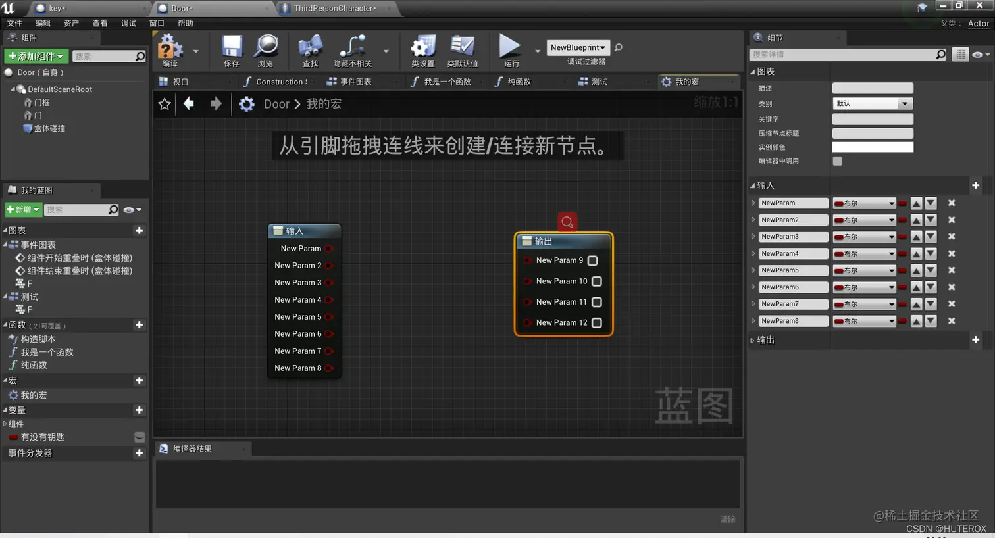Select 构造脚本 function entry
This screenshot has width=995, height=538.
click(x=38, y=339)
